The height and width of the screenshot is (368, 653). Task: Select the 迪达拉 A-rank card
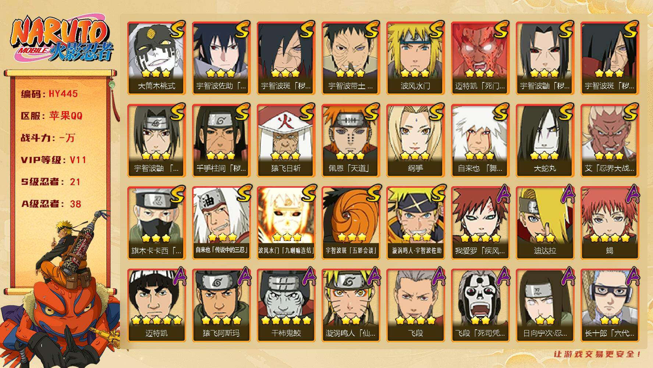[545, 223]
